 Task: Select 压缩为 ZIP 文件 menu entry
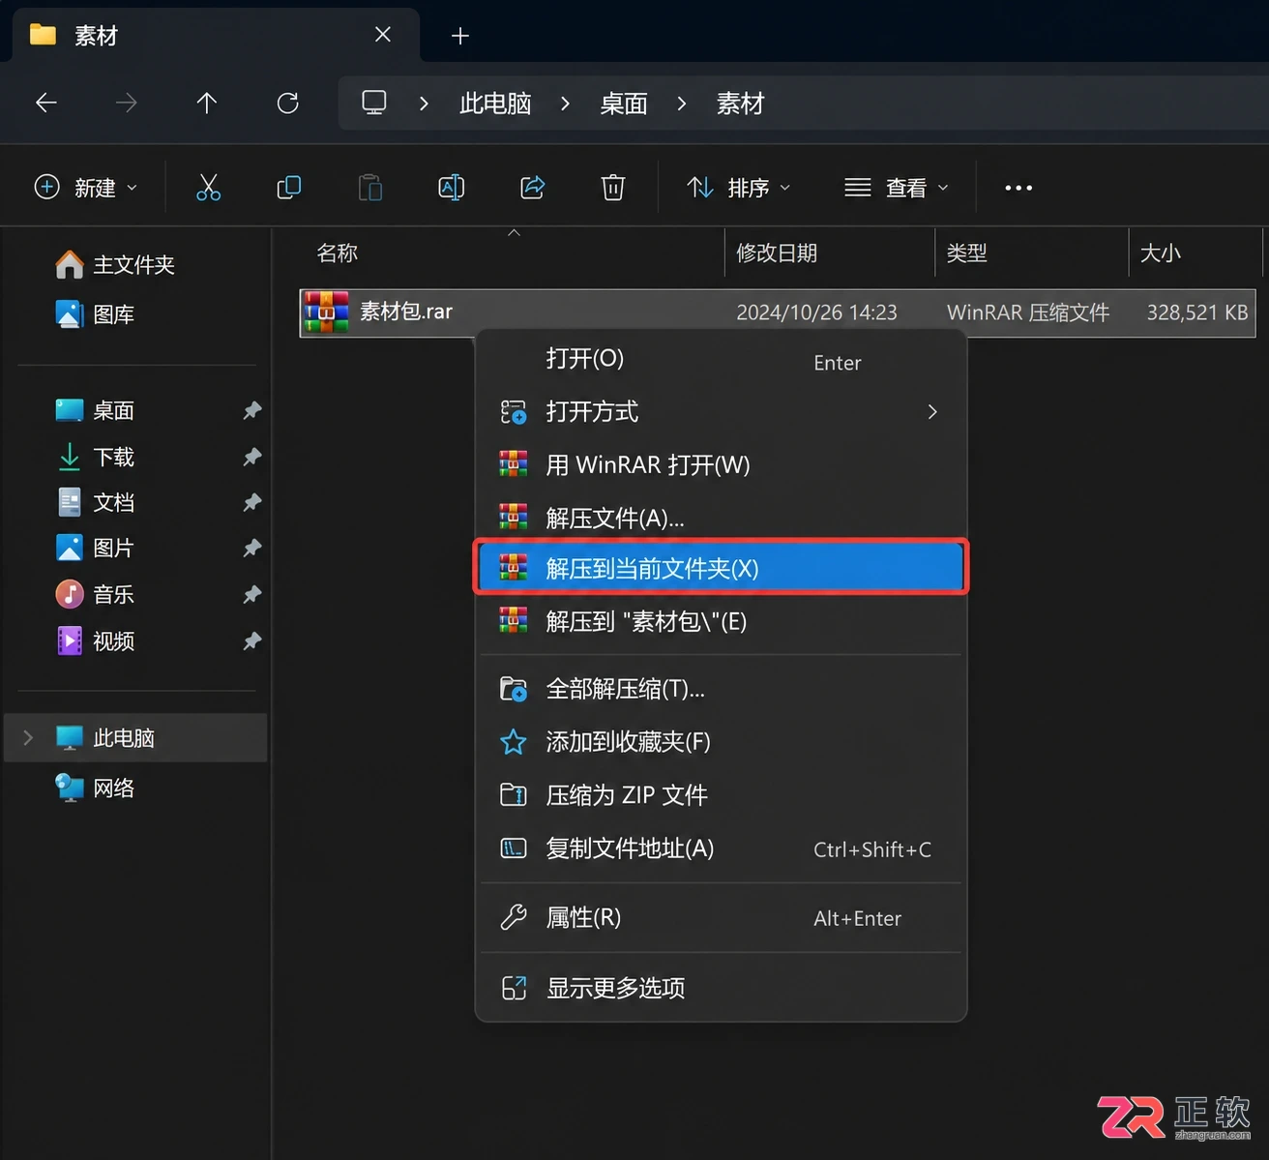[x=722, y=795]
